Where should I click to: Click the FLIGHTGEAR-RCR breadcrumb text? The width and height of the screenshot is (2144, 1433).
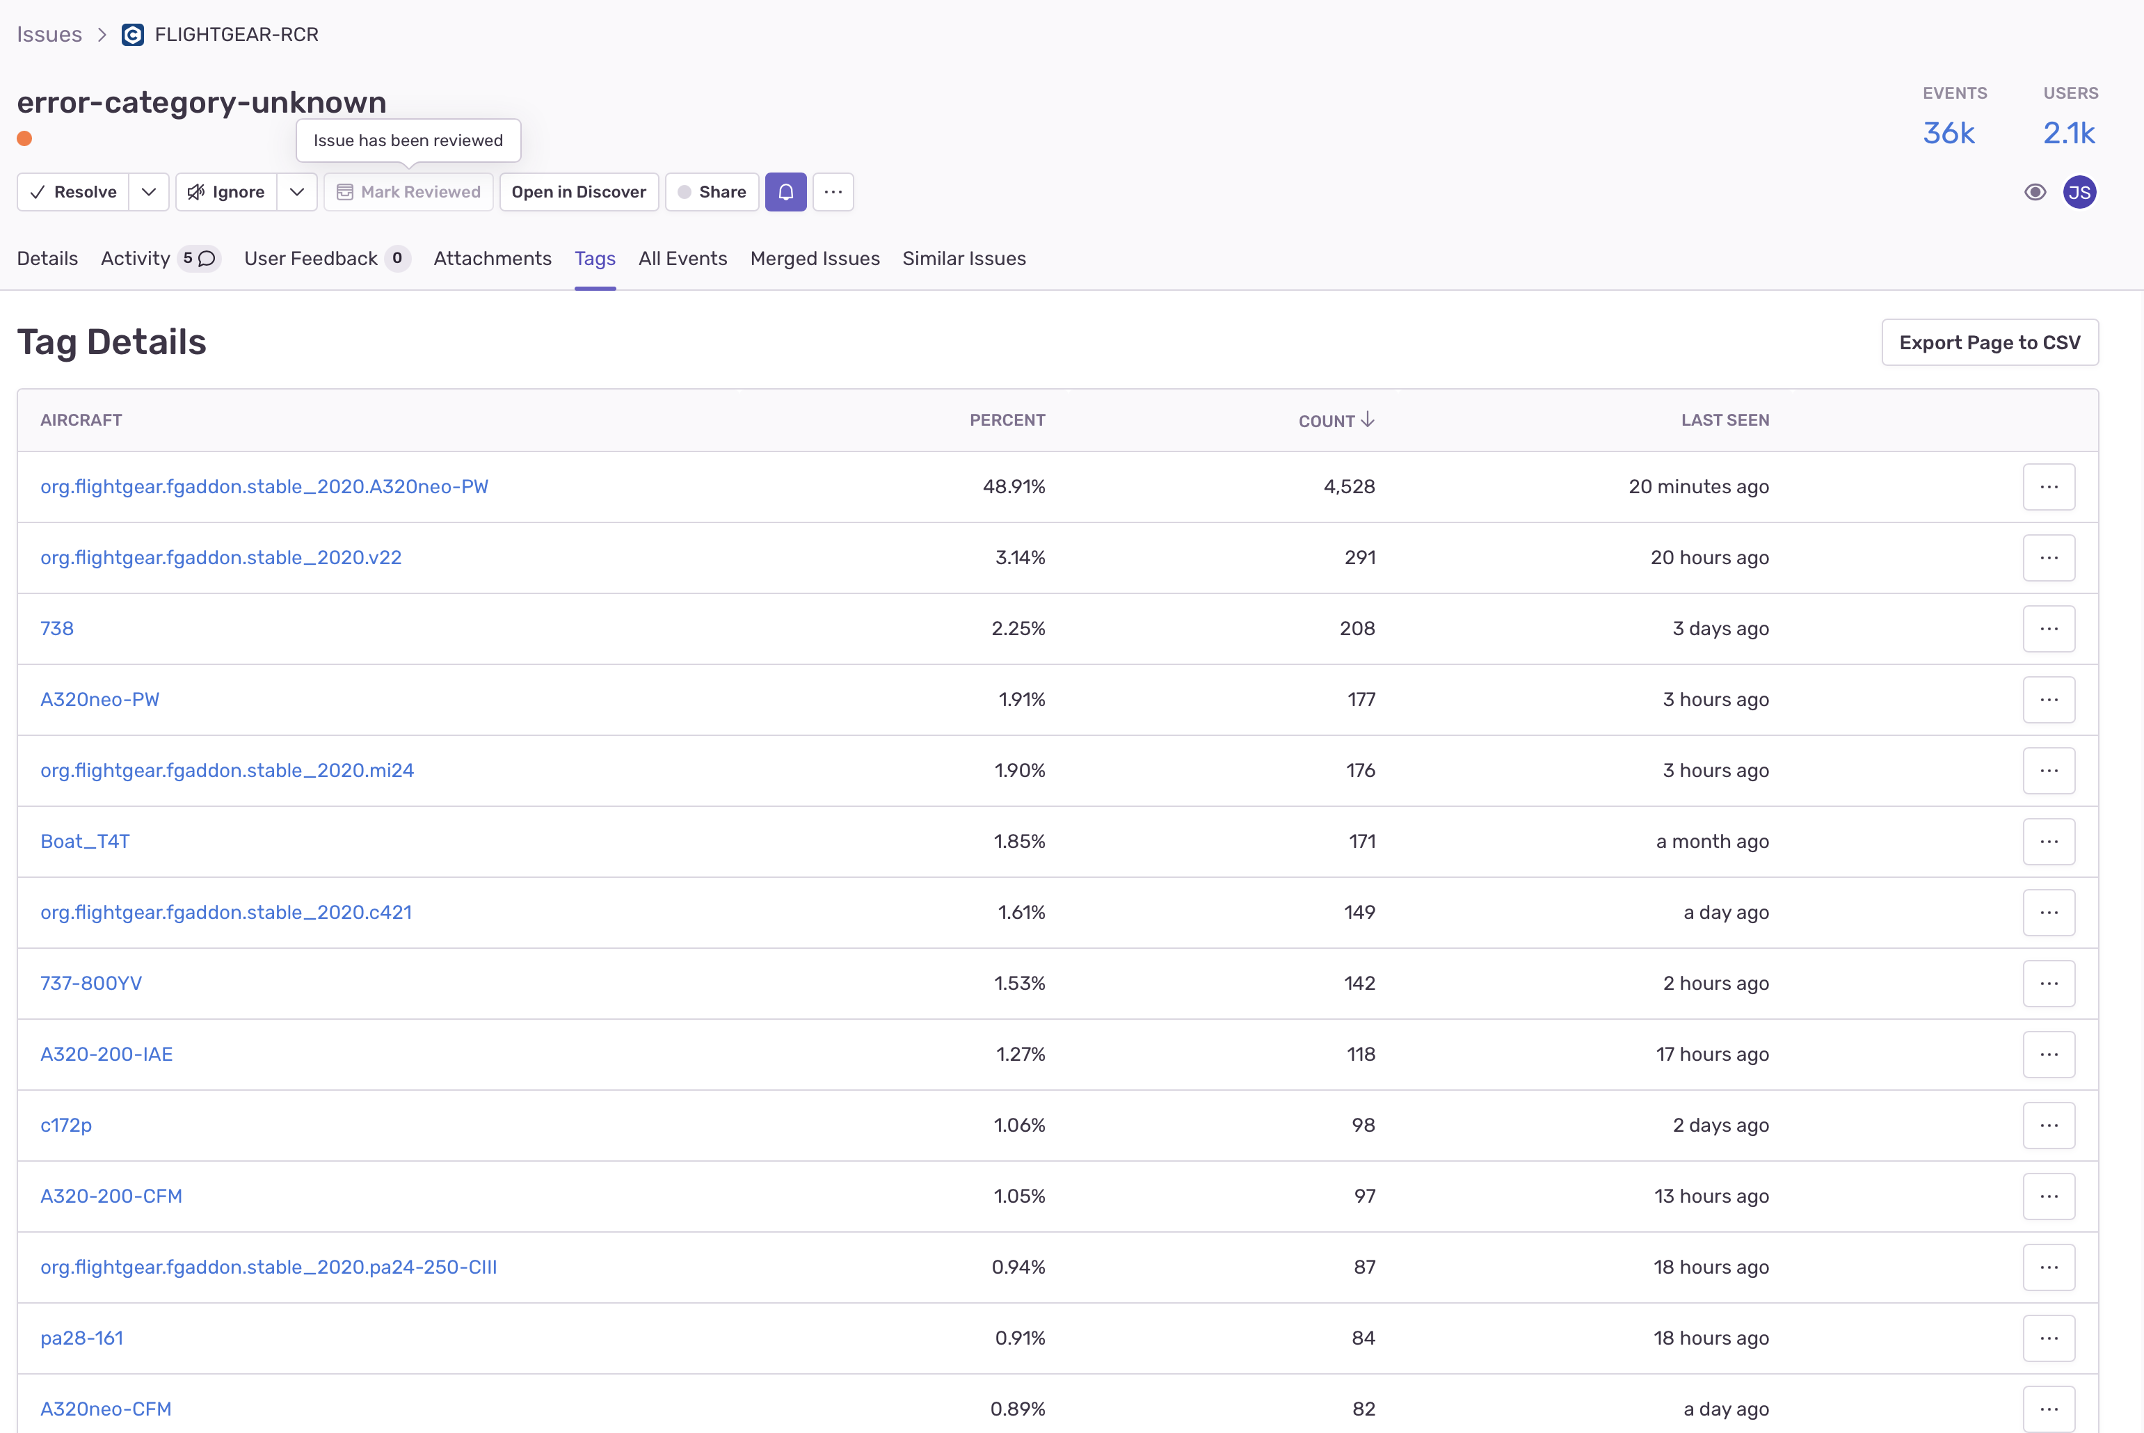(237, 35)
